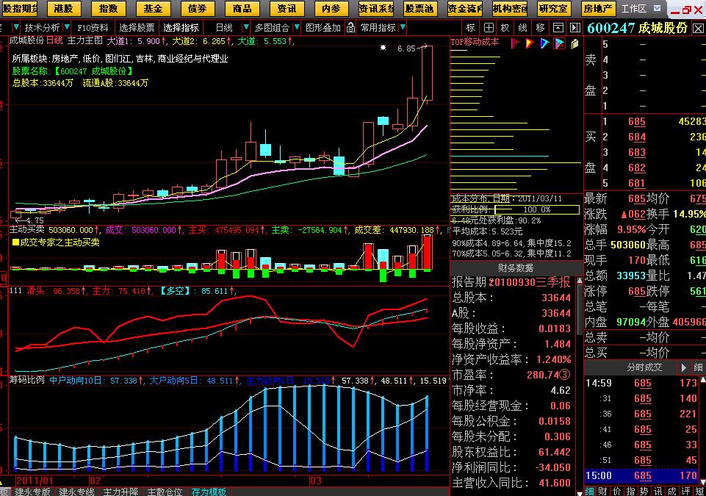706x496 pixels.
Task: Open the 股指期货 menu
Action: click(19, 9)
